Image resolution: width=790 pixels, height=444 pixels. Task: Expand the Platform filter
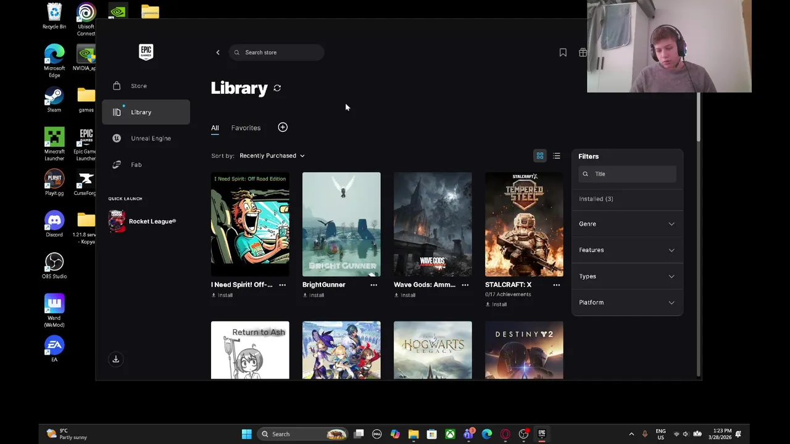coord(627,302)
